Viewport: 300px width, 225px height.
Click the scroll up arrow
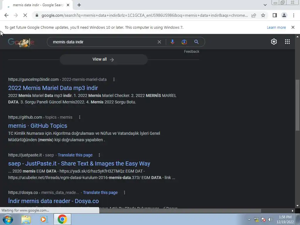pos(297,36)
